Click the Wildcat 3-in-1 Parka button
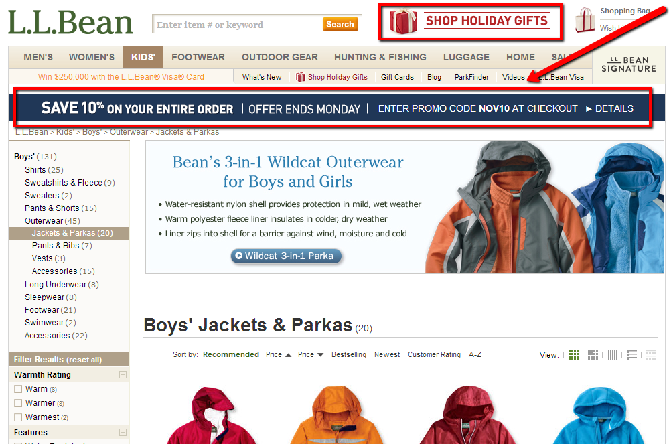Viewport: 669px width, 444px height. click(x=287, y=256)
